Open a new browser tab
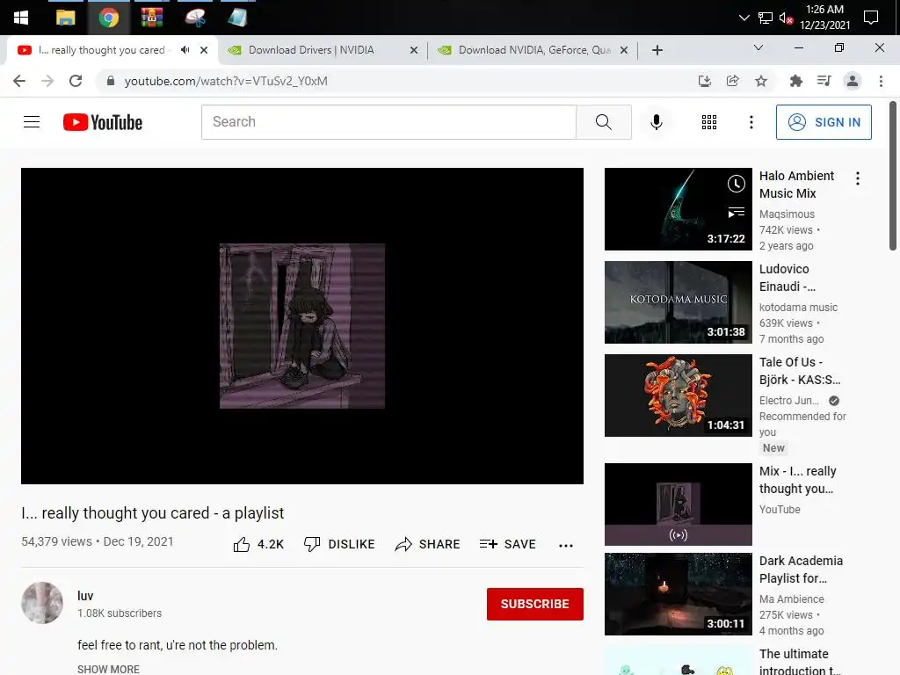This screenshot has height=675, width=900. pyautogui.click(x=657, y=50)
